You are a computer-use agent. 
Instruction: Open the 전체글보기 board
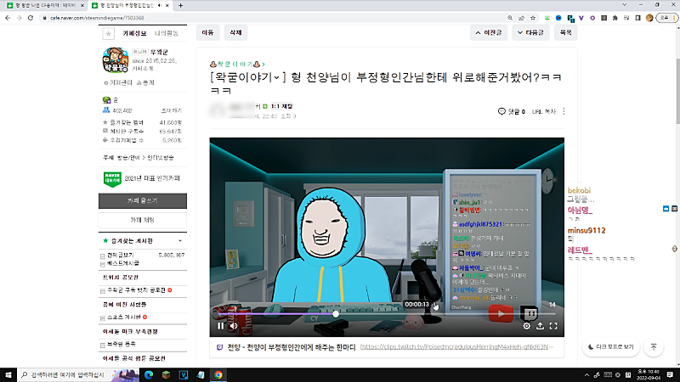[x=121, y=256]
